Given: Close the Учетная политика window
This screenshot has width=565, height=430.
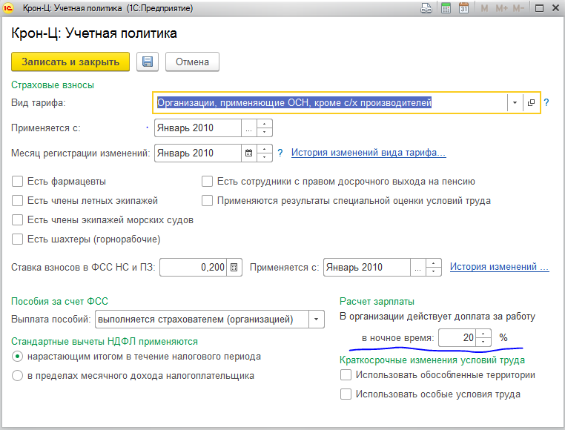Looking at the screenshot, I should click(x=555, y=8).
